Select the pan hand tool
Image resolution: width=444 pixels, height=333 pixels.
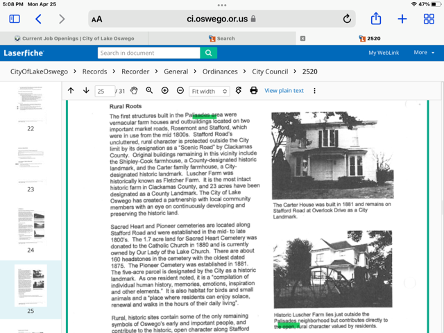click(134, 91)
